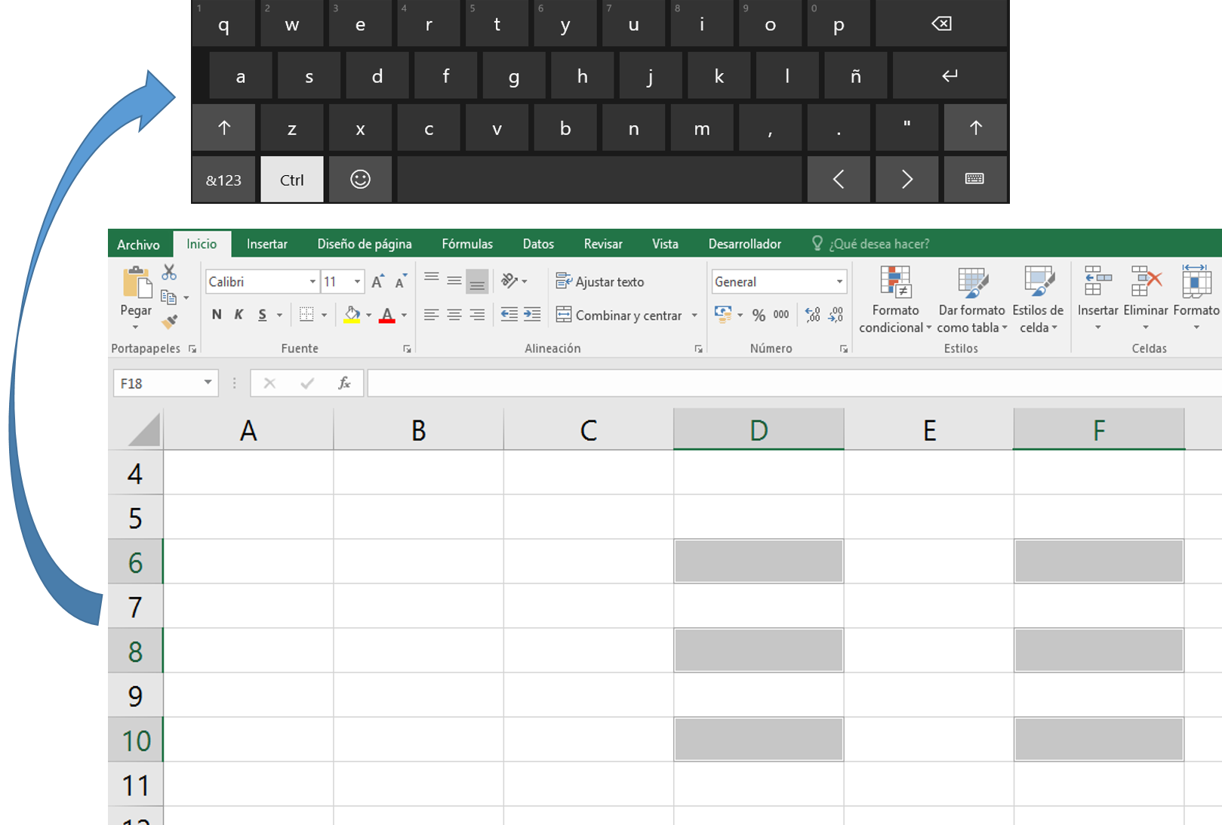The height and width of the screenshot is (825, 1222).
Task: Open Dar formato como tabla menu
Action: 972,300
